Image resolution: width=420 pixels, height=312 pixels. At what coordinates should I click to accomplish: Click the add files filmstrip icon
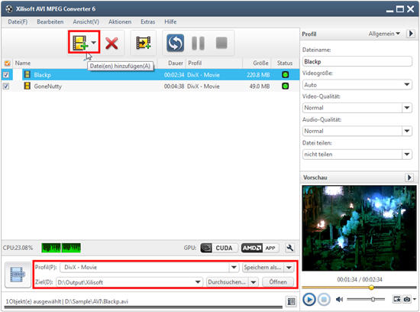point(80,43)
